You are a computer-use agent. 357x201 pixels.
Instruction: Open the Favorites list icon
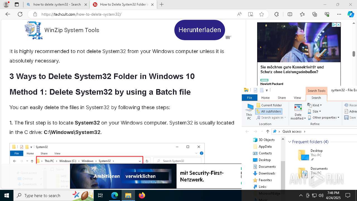(302, 14)
